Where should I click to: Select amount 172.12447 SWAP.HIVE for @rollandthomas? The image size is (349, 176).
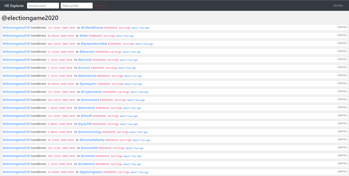(61, 28)
